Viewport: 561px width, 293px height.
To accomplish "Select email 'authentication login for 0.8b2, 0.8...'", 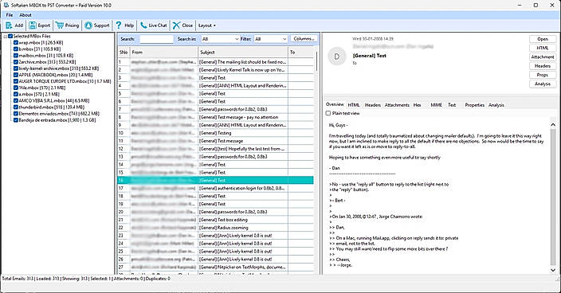I will coord(216,188).
